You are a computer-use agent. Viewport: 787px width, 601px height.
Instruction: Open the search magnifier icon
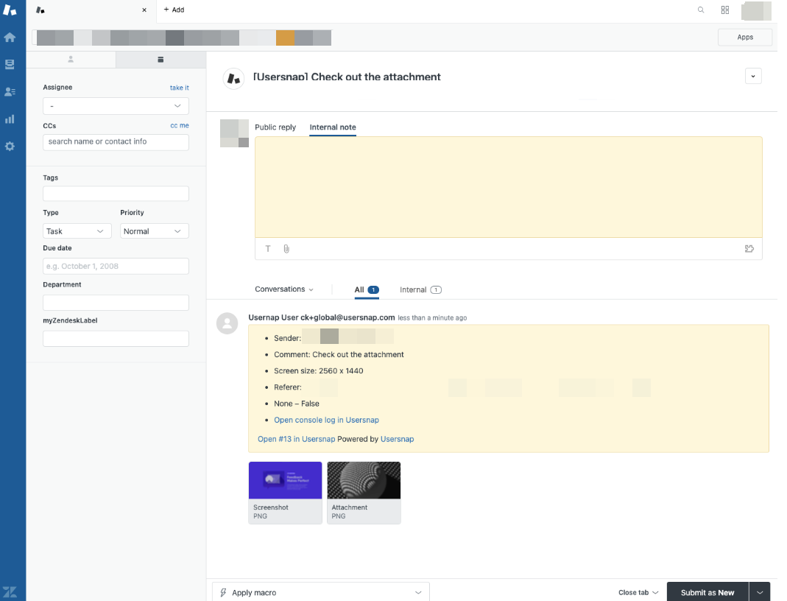pos(701,10)
